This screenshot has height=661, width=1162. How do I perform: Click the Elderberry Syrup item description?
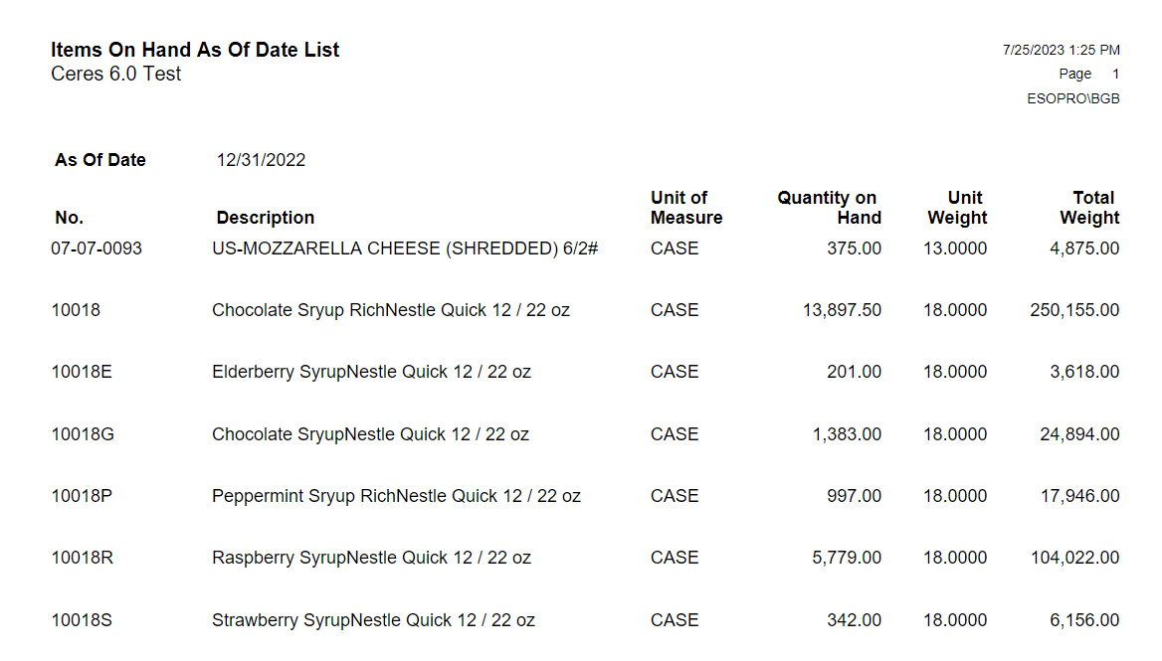[x=371, y=372]
